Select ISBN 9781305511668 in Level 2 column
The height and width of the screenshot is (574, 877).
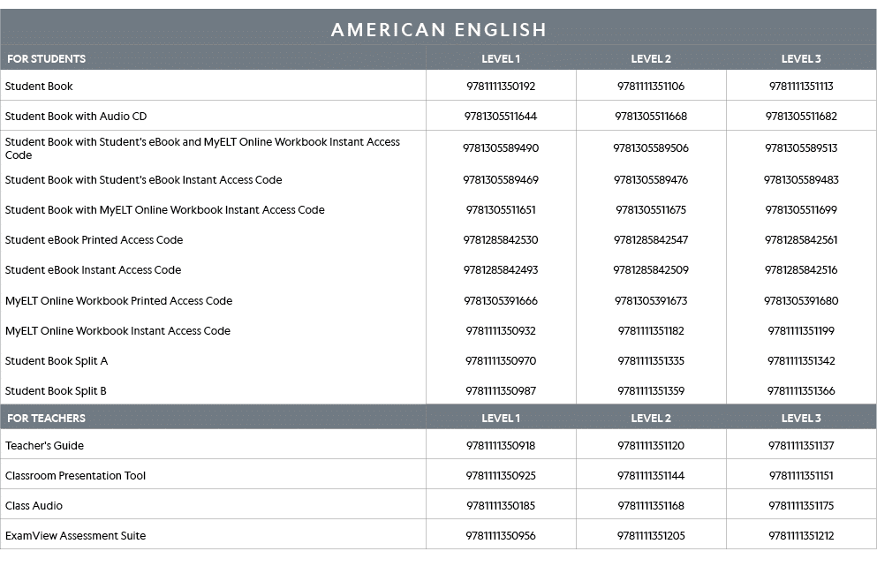651,117
